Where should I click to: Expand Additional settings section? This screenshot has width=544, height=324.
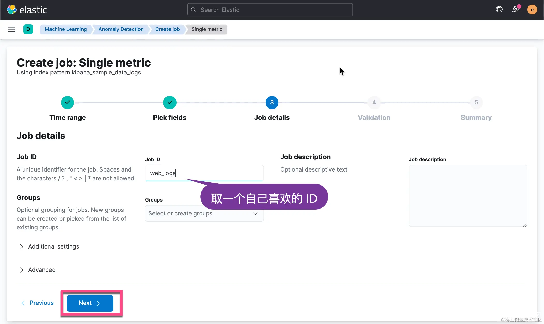[x=53, y=246]
